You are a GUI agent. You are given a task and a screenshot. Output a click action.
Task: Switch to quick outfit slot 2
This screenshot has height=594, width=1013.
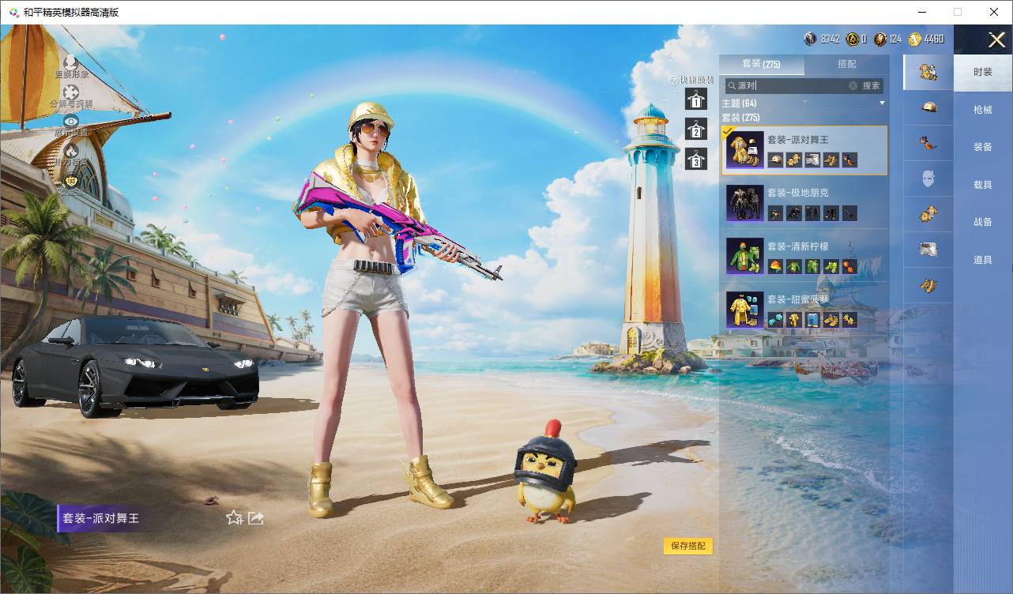click(x=695, y=130)
